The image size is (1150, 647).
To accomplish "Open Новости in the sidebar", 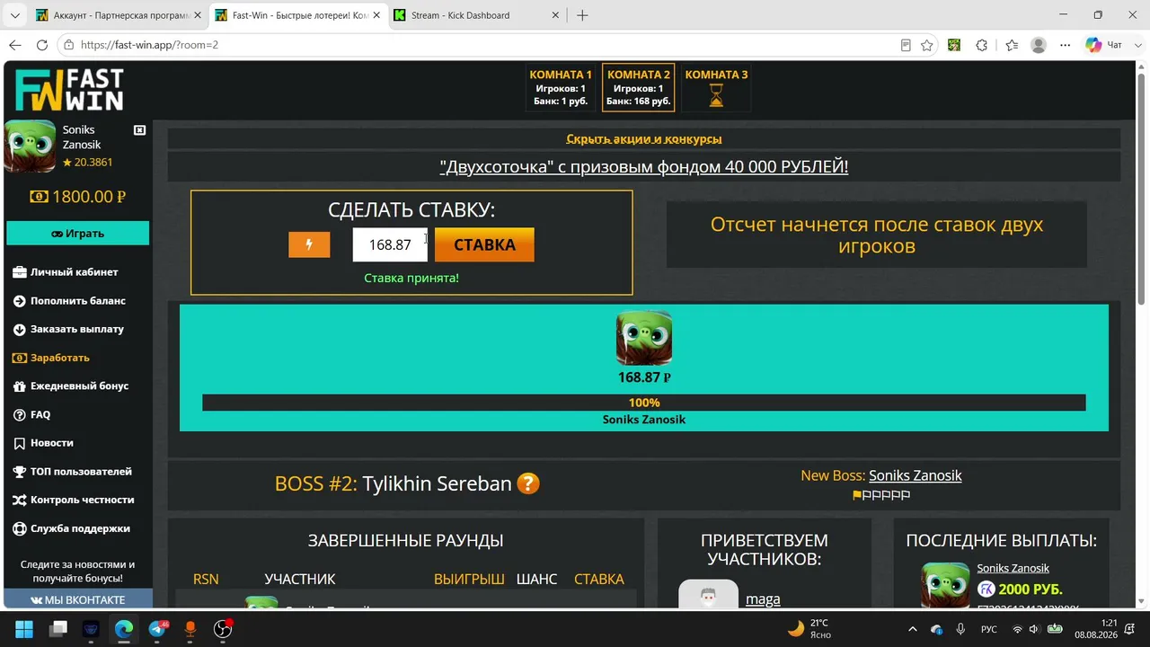I will 44,443.
